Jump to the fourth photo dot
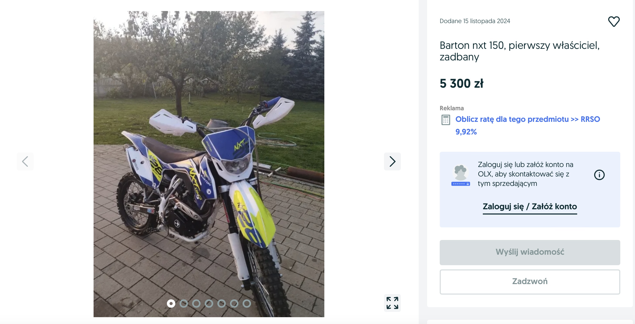The image size is (635, 324). point(209,304)
